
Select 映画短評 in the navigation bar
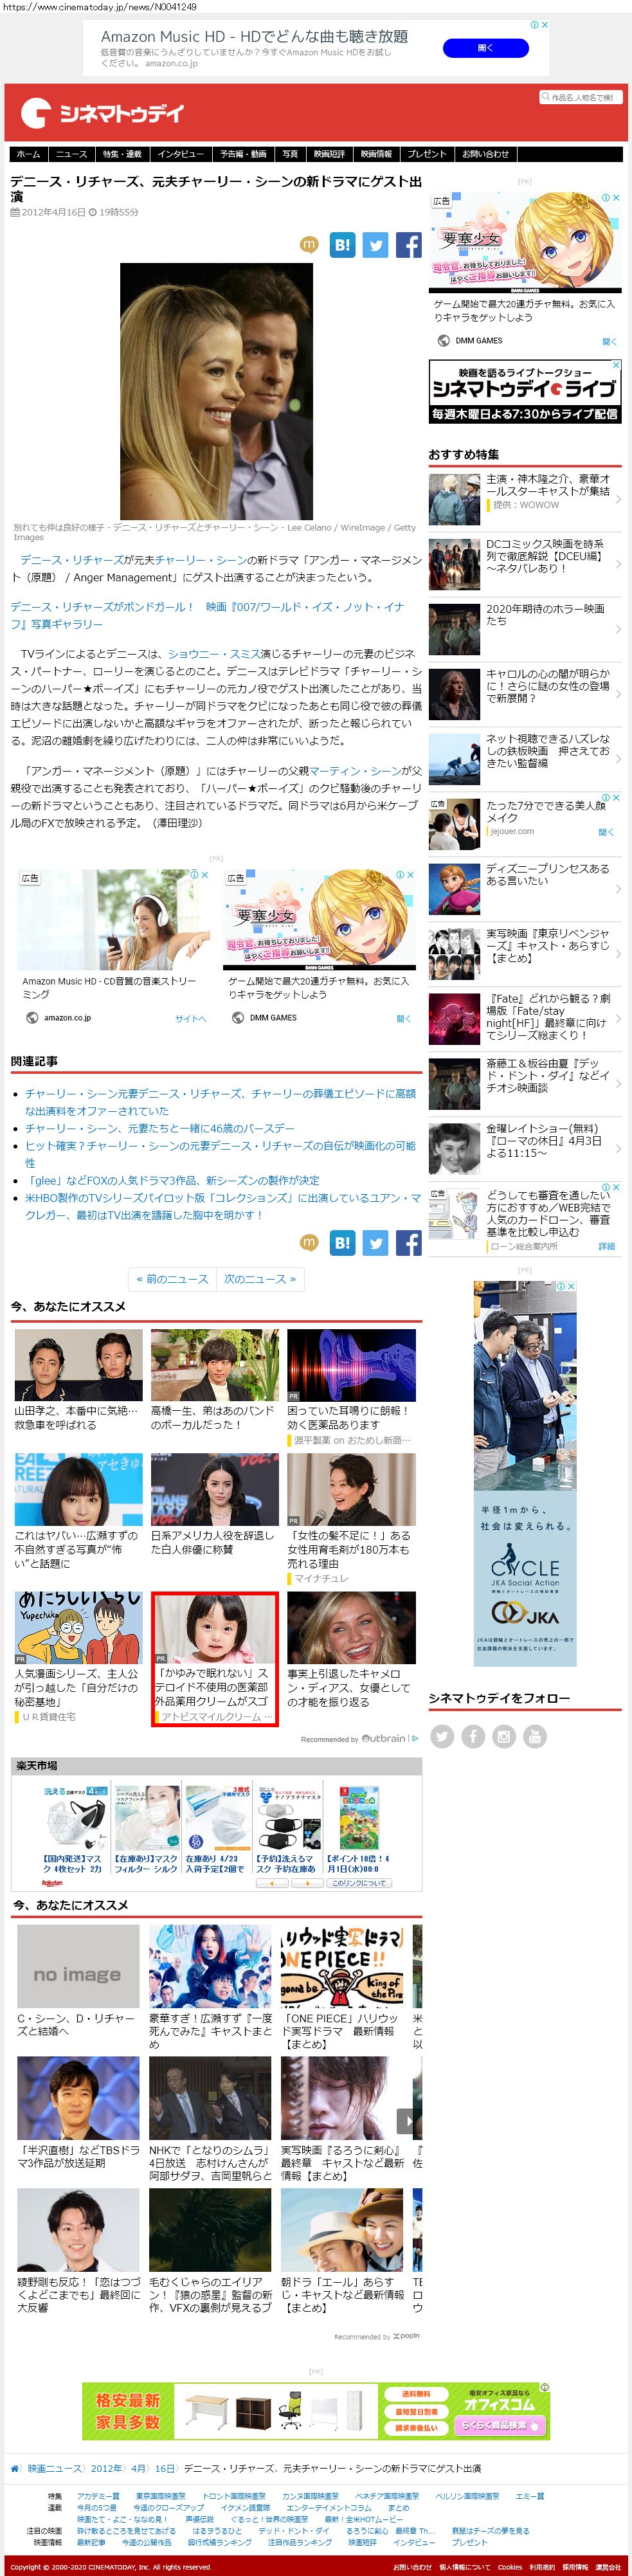329,154
